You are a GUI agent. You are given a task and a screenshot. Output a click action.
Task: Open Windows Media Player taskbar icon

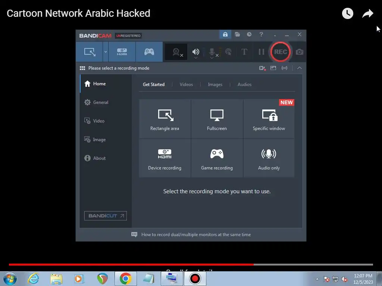(x=79, y=279)
